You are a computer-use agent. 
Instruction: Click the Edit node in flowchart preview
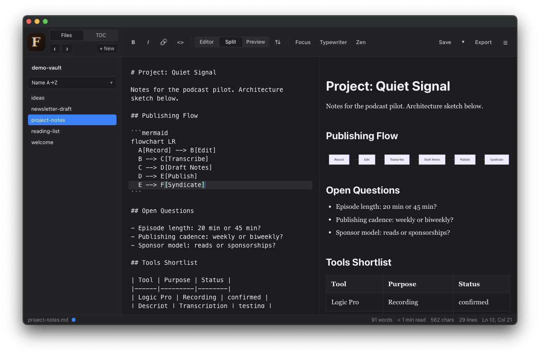pyautogui.click(x=367, y=159)
